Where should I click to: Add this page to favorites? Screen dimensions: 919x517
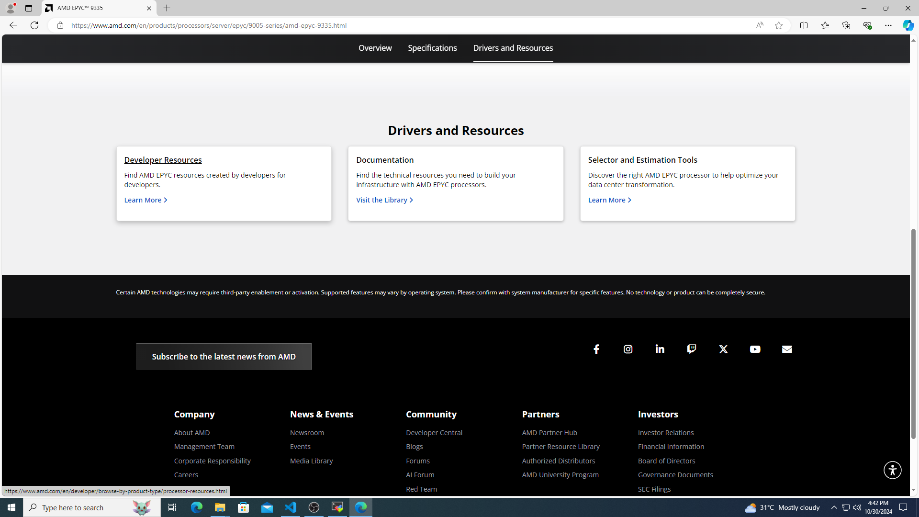pyautogui.click(x=779, y=25)
